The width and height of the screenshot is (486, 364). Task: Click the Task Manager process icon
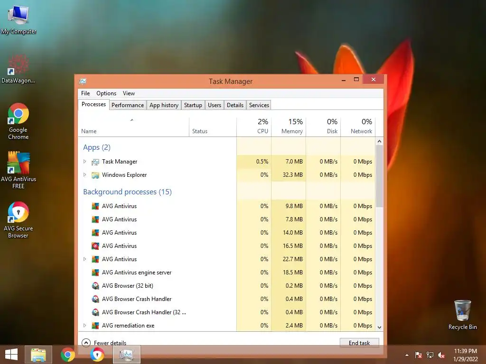click(x=95, y=162)
